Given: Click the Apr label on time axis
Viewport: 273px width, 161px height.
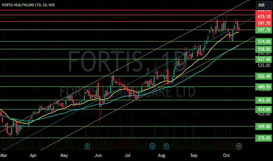Looking at the screenshot, I should pos(33,155).
